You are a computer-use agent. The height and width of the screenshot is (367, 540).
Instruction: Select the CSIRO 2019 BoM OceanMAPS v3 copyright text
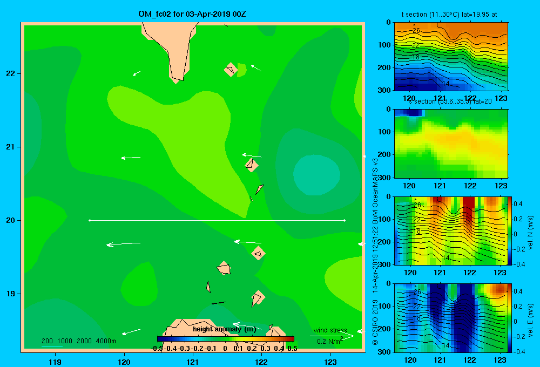tap(375, 252)
